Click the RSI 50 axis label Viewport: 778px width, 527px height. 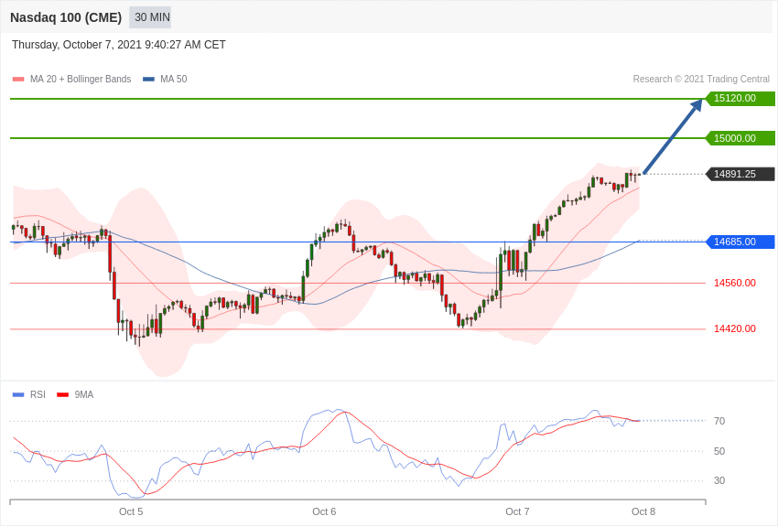click(719, 451)
